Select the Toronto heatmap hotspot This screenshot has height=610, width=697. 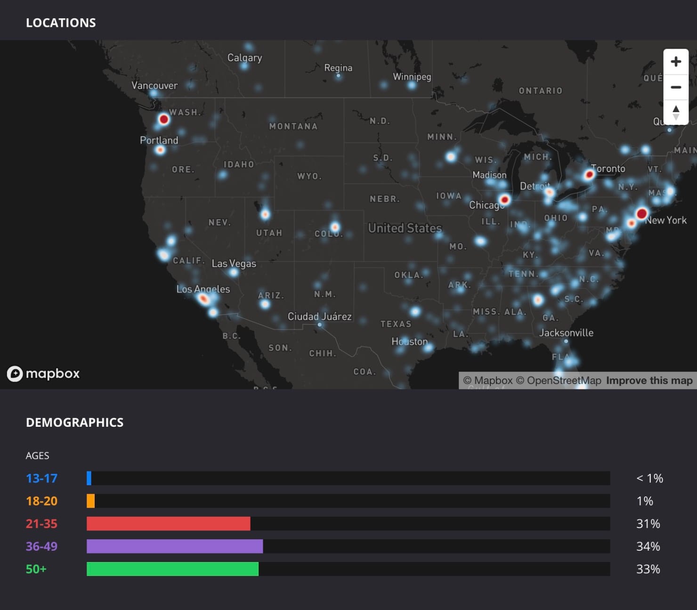pyautogui.click(x=589, y=175)
